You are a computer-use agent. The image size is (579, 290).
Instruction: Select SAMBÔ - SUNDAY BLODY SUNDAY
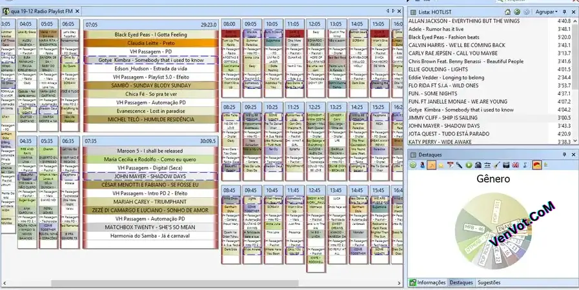(x=150, y=86)
